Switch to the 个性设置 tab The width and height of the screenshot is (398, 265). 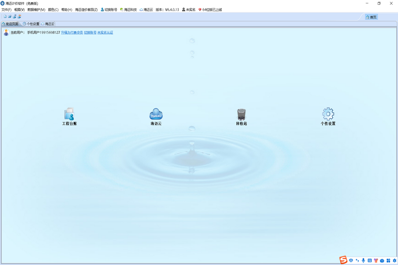(x=31, y=24)
